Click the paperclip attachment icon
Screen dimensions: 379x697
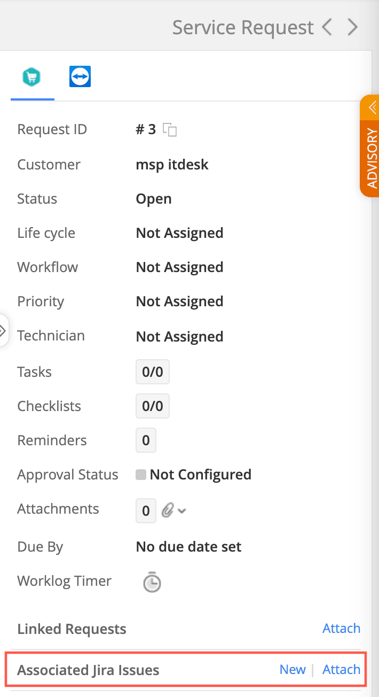(168, 511)
